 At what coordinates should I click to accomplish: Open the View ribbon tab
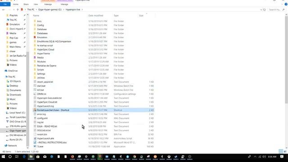pos(36,4)
